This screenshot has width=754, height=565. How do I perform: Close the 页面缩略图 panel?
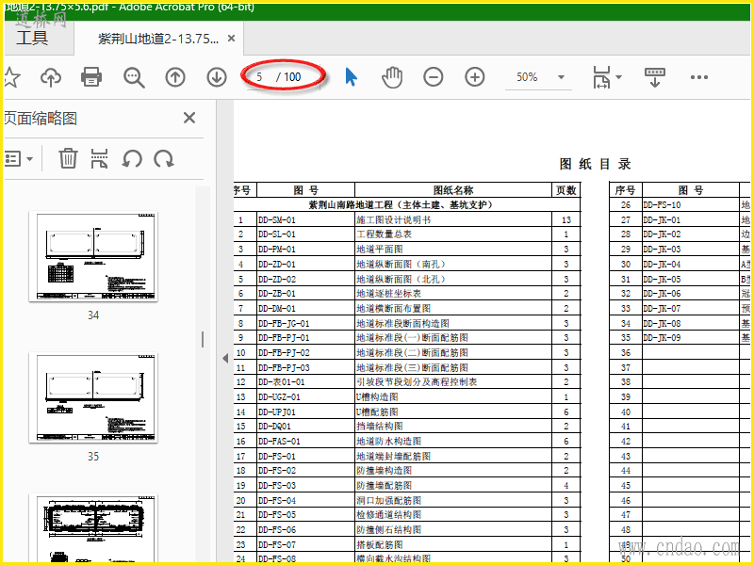tap(188, 118)
